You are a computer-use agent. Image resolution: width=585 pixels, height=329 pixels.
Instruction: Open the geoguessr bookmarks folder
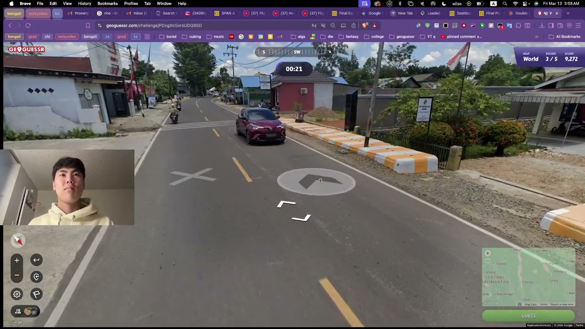coord(402,37)
